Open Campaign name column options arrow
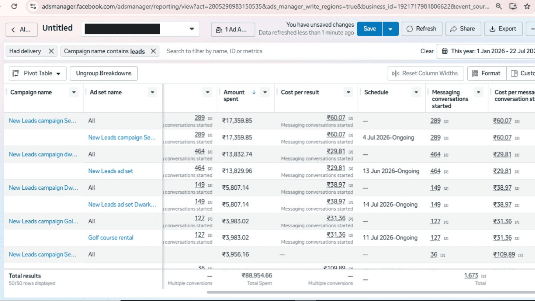 (x=74, y=92)
